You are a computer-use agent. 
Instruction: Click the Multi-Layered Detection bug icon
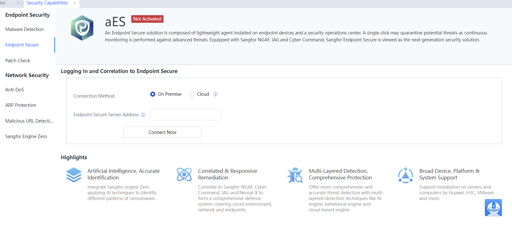[295, 175]
